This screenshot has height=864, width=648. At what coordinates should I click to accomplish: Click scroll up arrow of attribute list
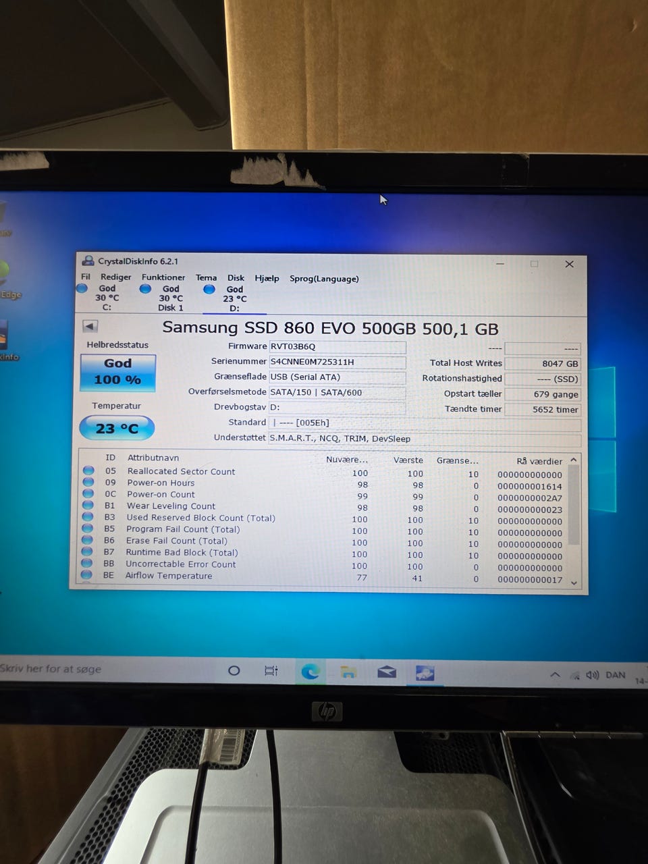click(574, 460)
